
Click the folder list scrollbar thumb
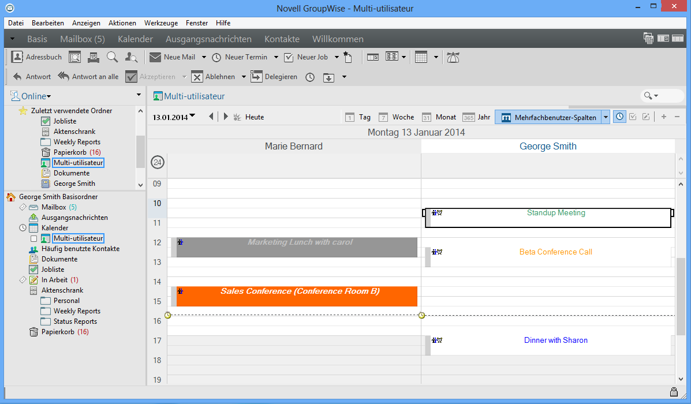pos(140,152)
